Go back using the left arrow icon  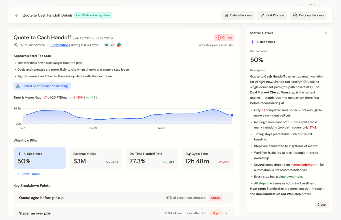pyautogui.click(x=17, y=15)
